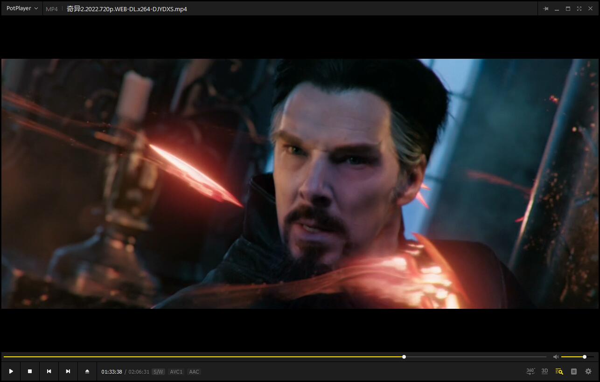Viewport: 600px width, 382px height.
Task: Adjust the volume slider
Action: click(x=577, y=357)
